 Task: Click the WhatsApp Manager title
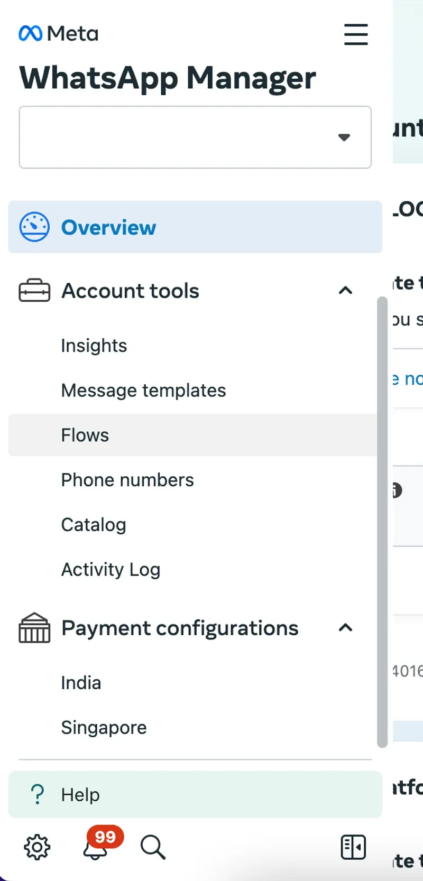tap(168, 78)
